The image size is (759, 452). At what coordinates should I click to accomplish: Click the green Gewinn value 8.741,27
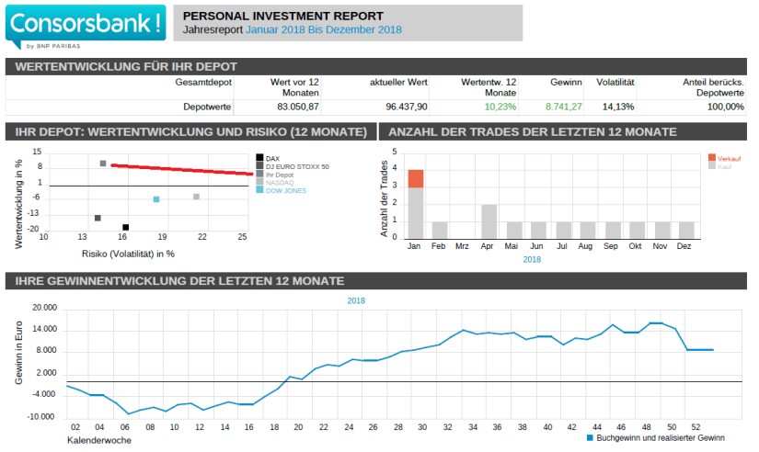coord(563,107)
